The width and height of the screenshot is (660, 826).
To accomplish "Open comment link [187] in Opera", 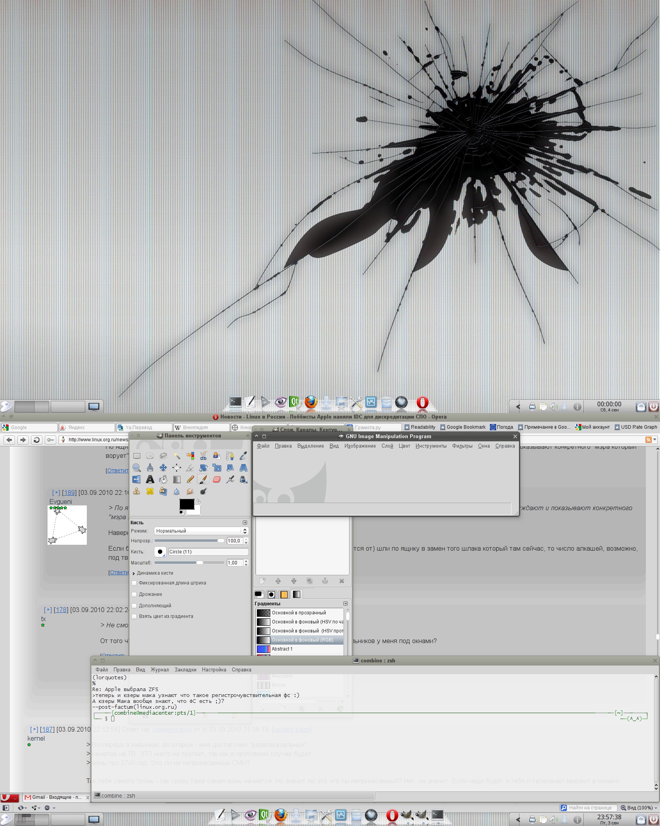I will click(x=47, y=729).
